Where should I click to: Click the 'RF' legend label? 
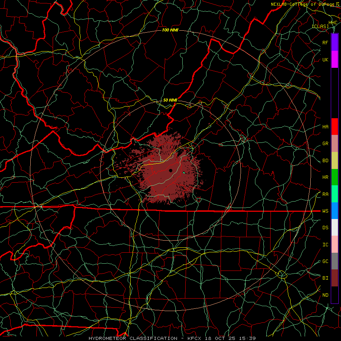(325, 42)
